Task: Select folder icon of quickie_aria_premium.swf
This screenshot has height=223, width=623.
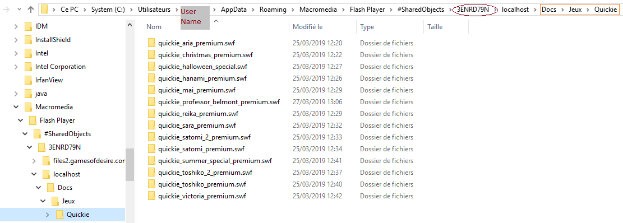Action: click(x=151, y=43)
